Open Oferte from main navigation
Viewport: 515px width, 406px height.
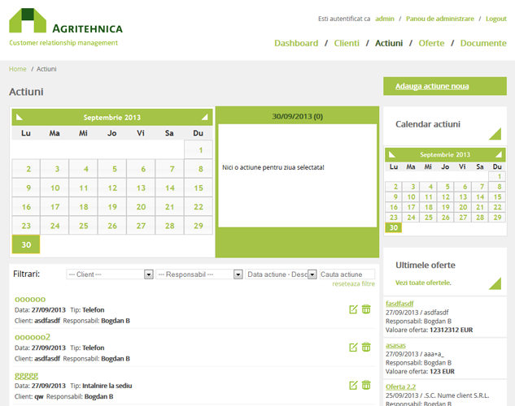(x=431, y=43)
